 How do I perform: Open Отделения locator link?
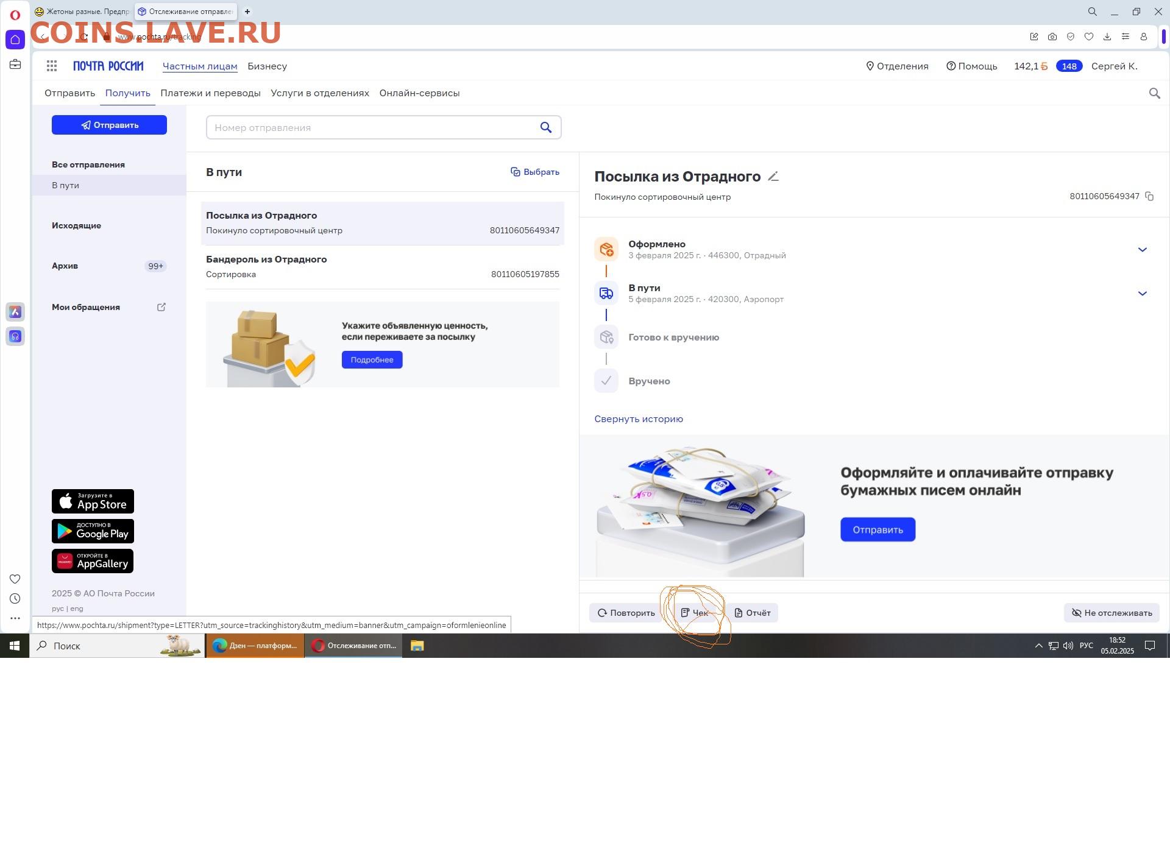(897, 66)
